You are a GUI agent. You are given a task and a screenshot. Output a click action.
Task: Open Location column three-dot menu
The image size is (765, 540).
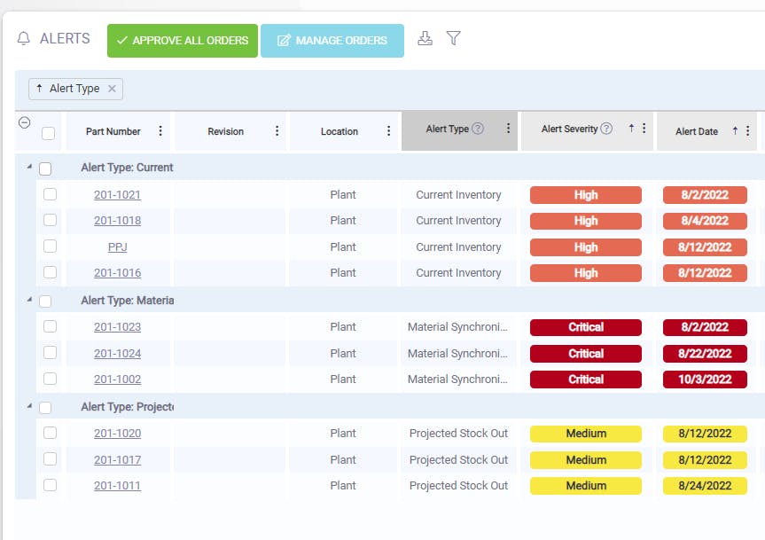389,130
